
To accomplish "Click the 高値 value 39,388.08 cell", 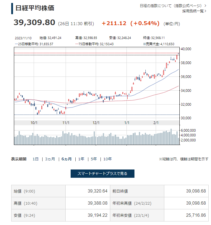I will [x=87, y=203].
